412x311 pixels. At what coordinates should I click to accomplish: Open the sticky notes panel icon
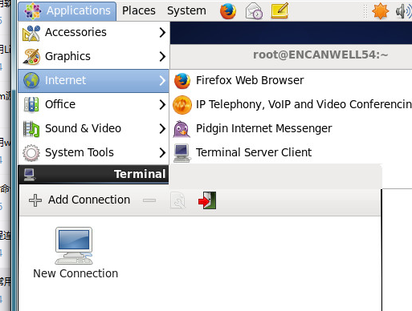click(279, 11)
